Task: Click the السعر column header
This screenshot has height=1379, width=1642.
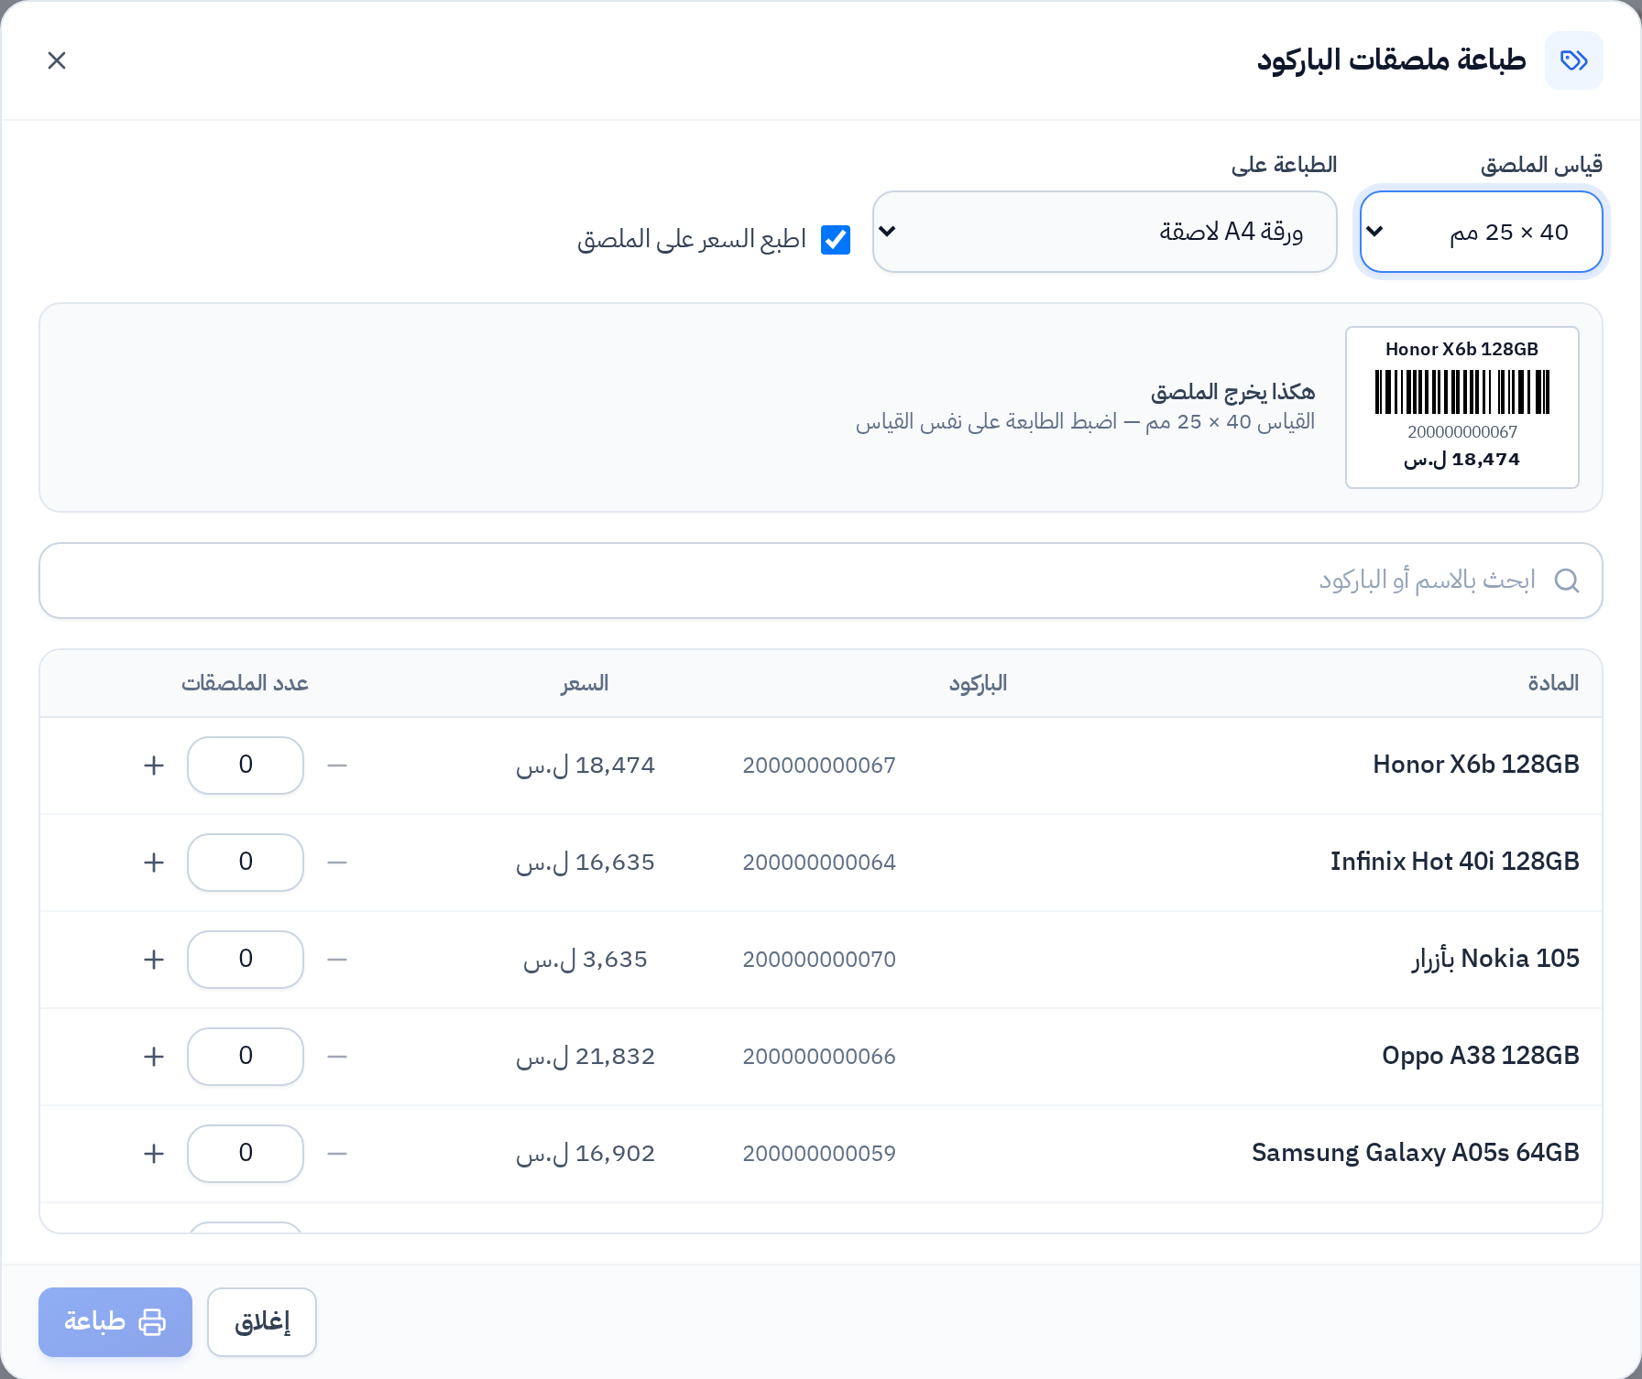Action: [585, 683]
